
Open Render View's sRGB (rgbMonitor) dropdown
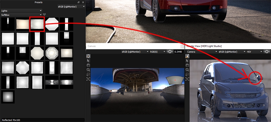click(x=232, y=52)
